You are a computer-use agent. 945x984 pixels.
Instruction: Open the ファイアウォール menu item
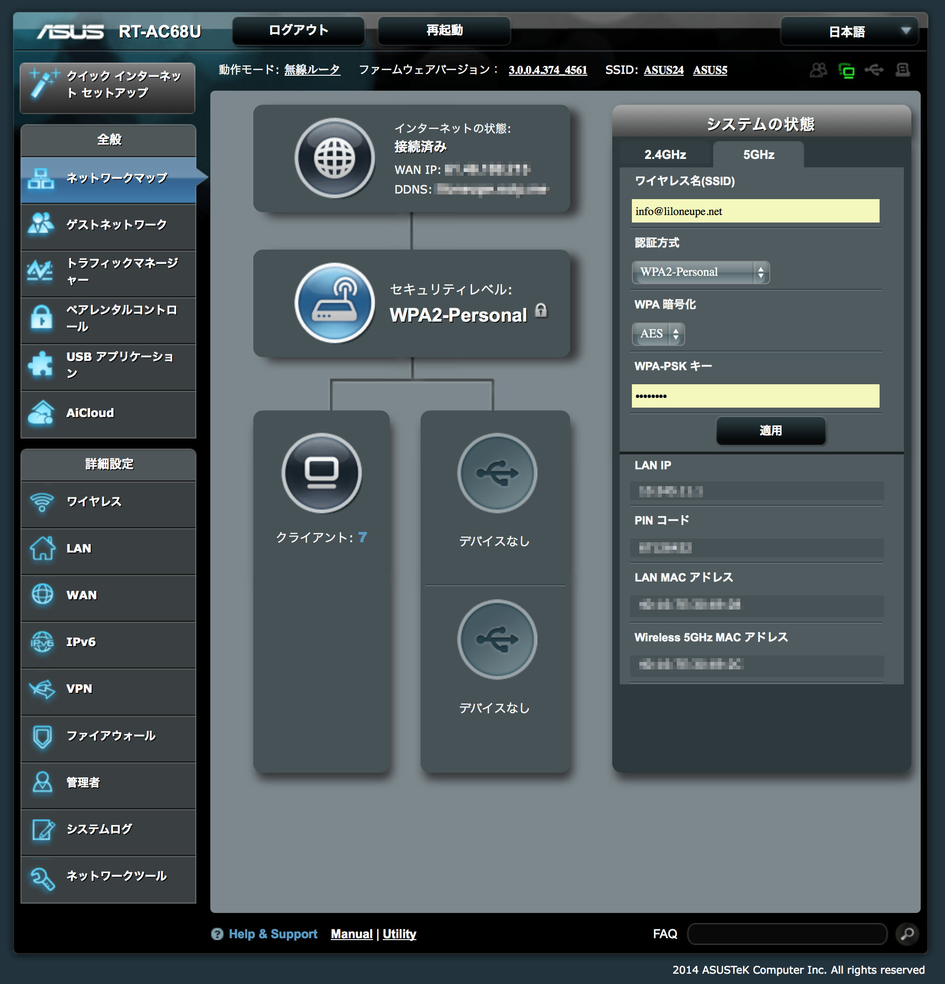click(108, 736)
